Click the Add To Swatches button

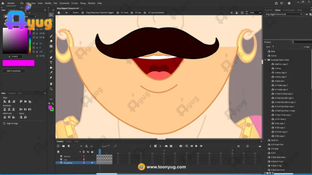(x=14, y=71)
